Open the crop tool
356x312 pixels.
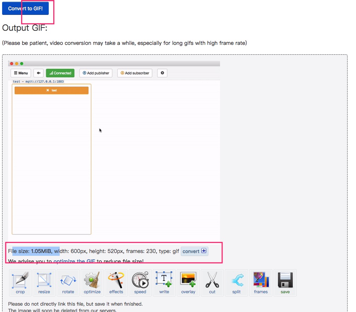20,283
